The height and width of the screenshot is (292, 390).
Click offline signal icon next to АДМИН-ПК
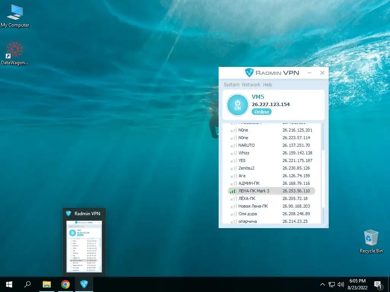click(233, 184)
